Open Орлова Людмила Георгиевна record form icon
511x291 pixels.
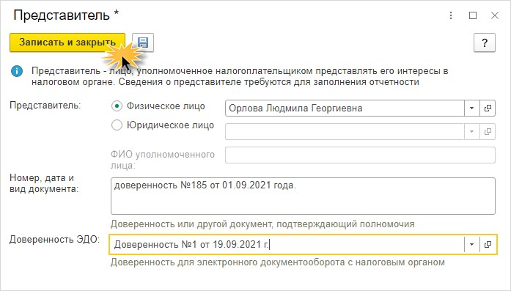pyautogui.click(x=488, y=108)
